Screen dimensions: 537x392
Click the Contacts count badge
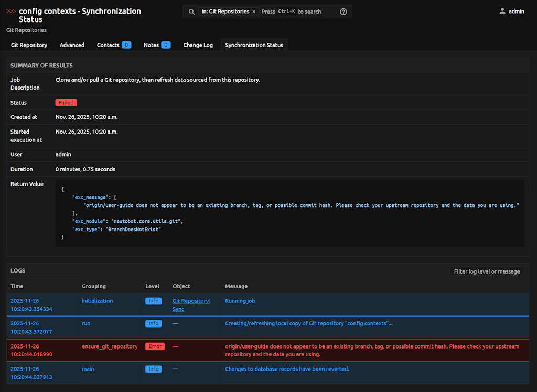[126, 45]
